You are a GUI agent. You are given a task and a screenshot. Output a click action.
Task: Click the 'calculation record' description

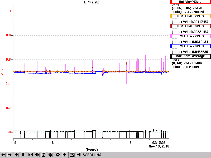(185, 67)
